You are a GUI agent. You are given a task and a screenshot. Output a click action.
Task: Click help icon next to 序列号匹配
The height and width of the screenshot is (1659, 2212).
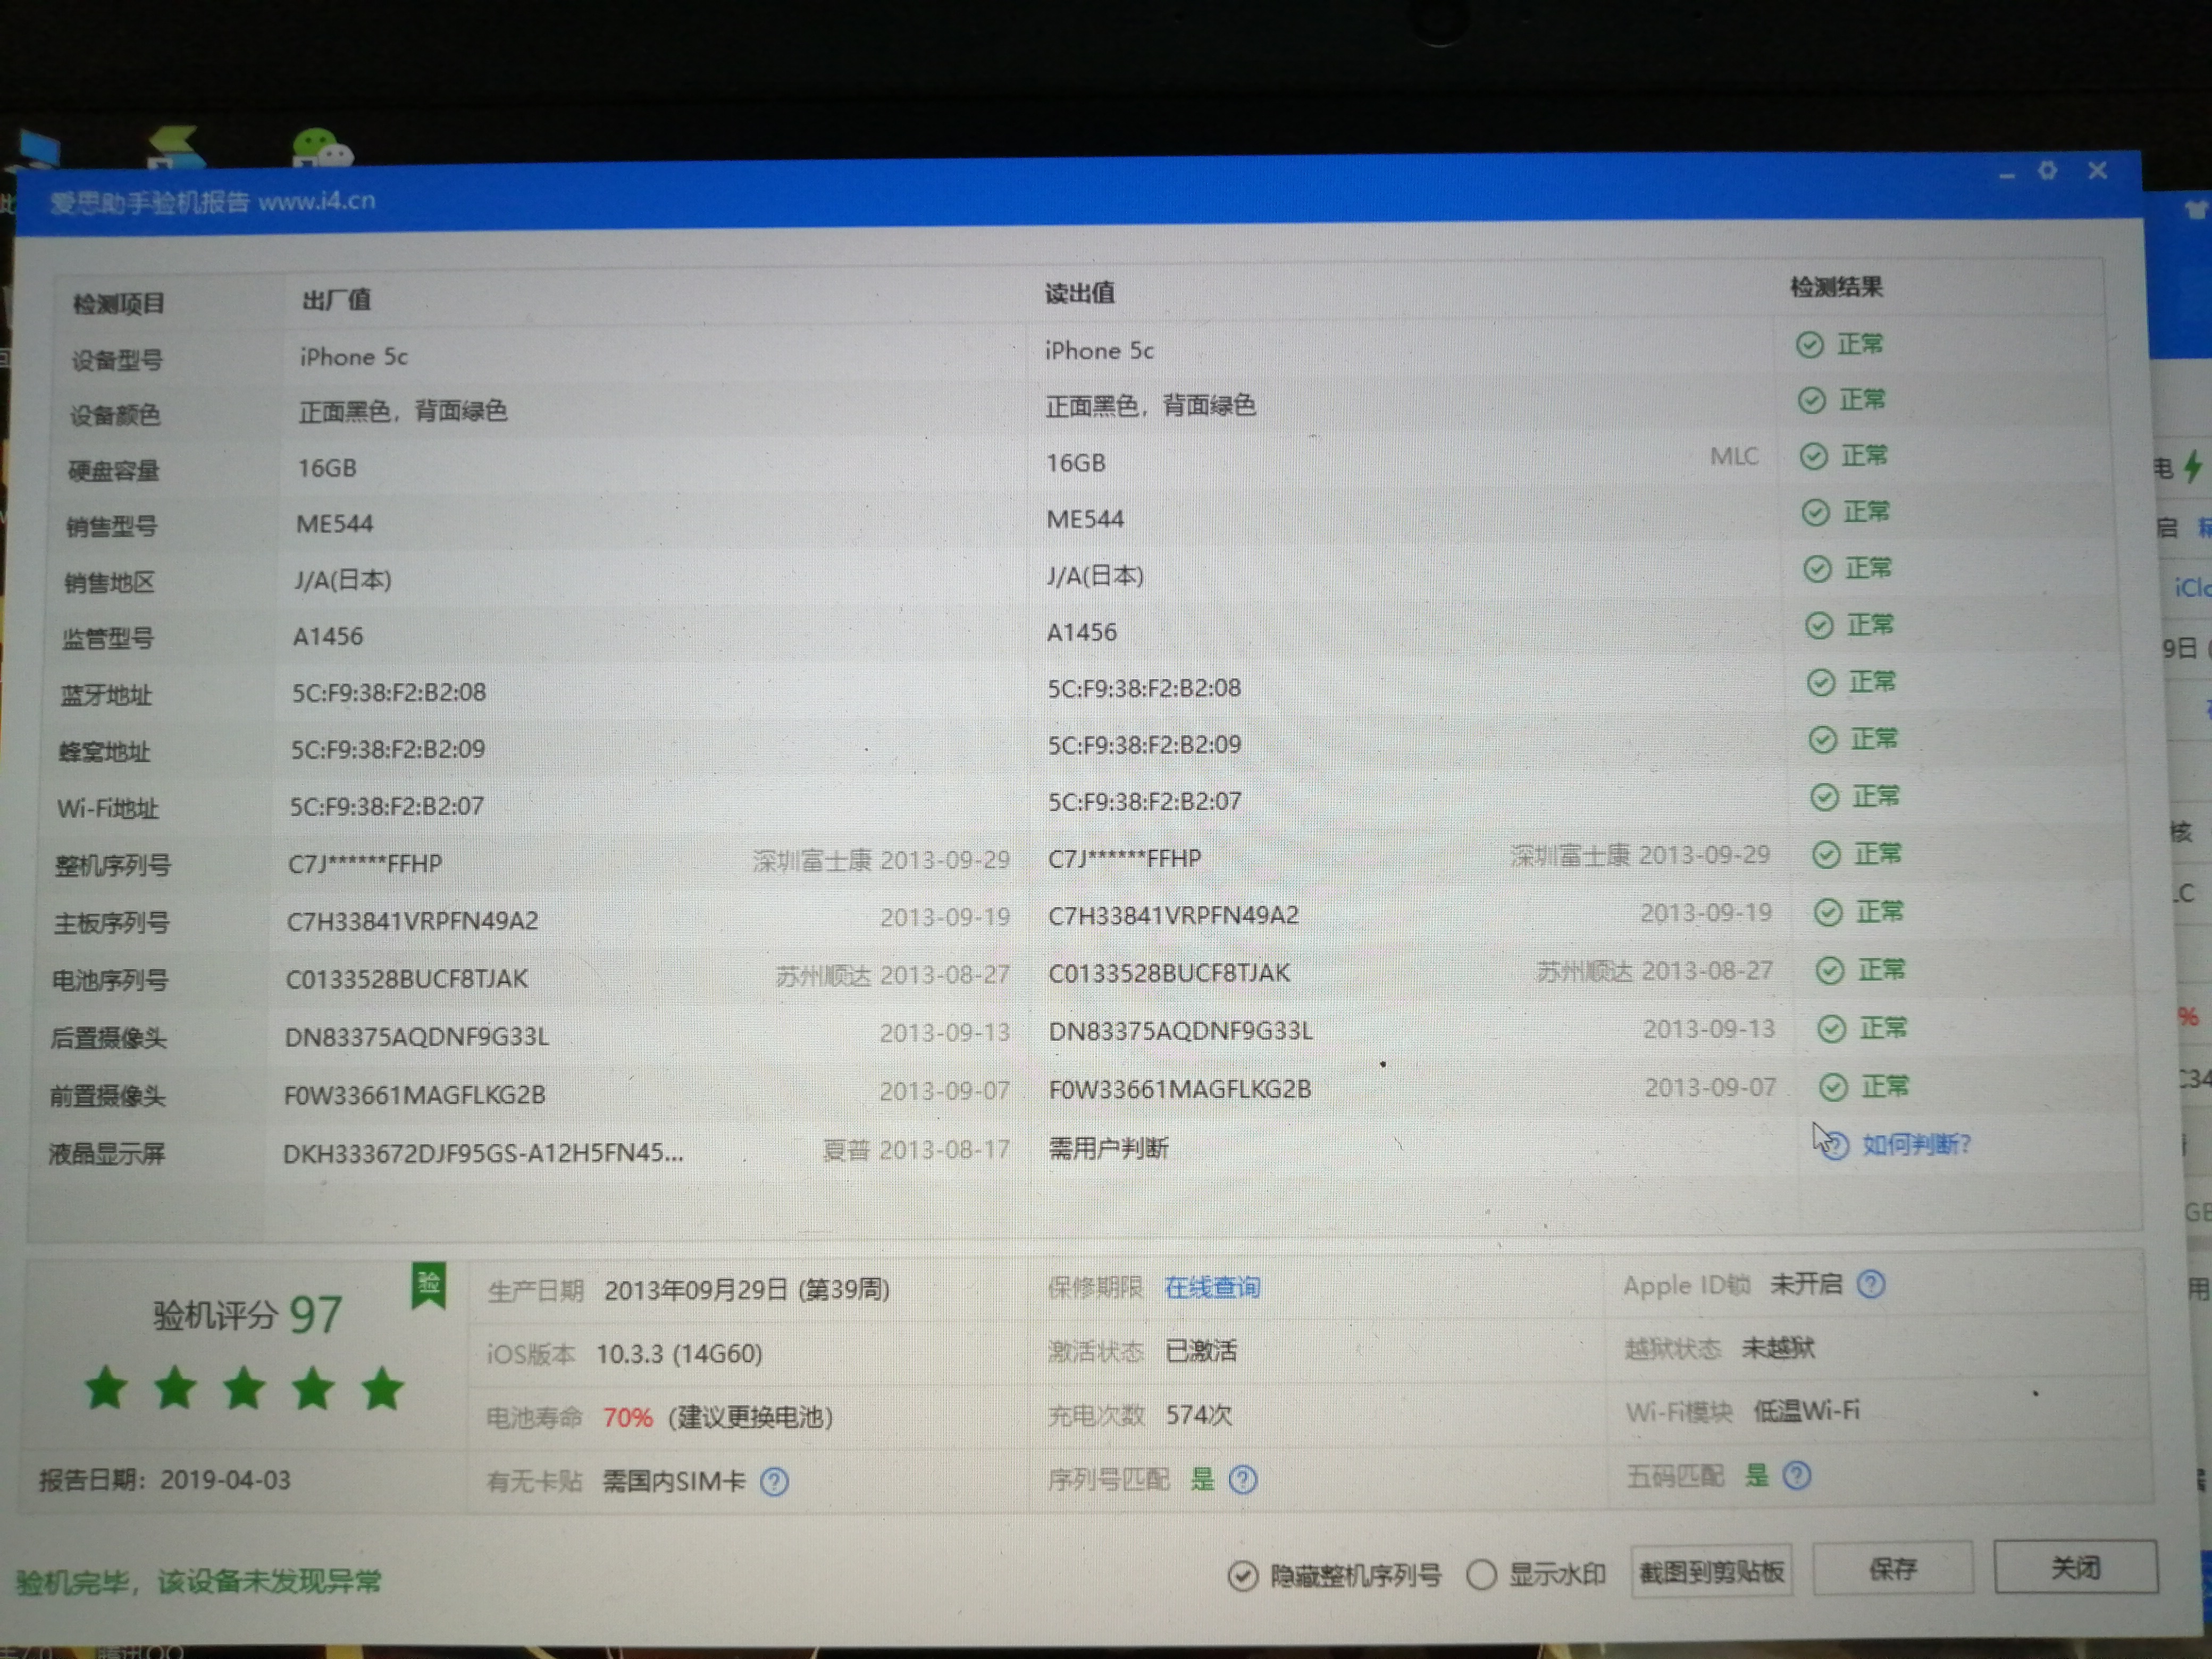[1242, 1479]
